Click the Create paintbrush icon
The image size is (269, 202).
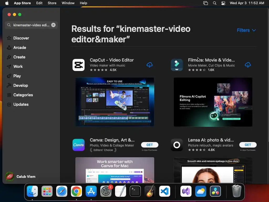coord(9,57)
